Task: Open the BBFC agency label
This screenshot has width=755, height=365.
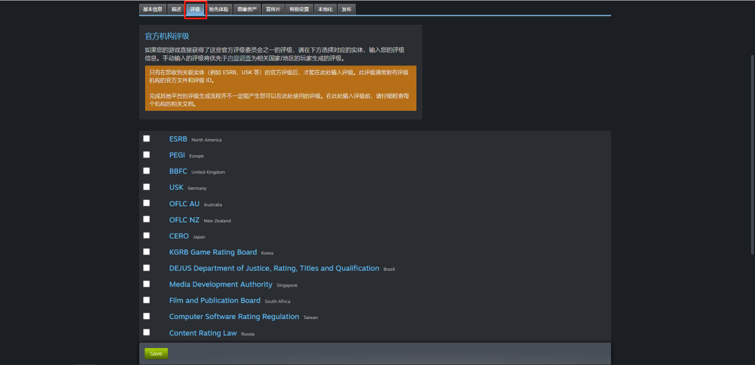Action: tap(178, 172)
